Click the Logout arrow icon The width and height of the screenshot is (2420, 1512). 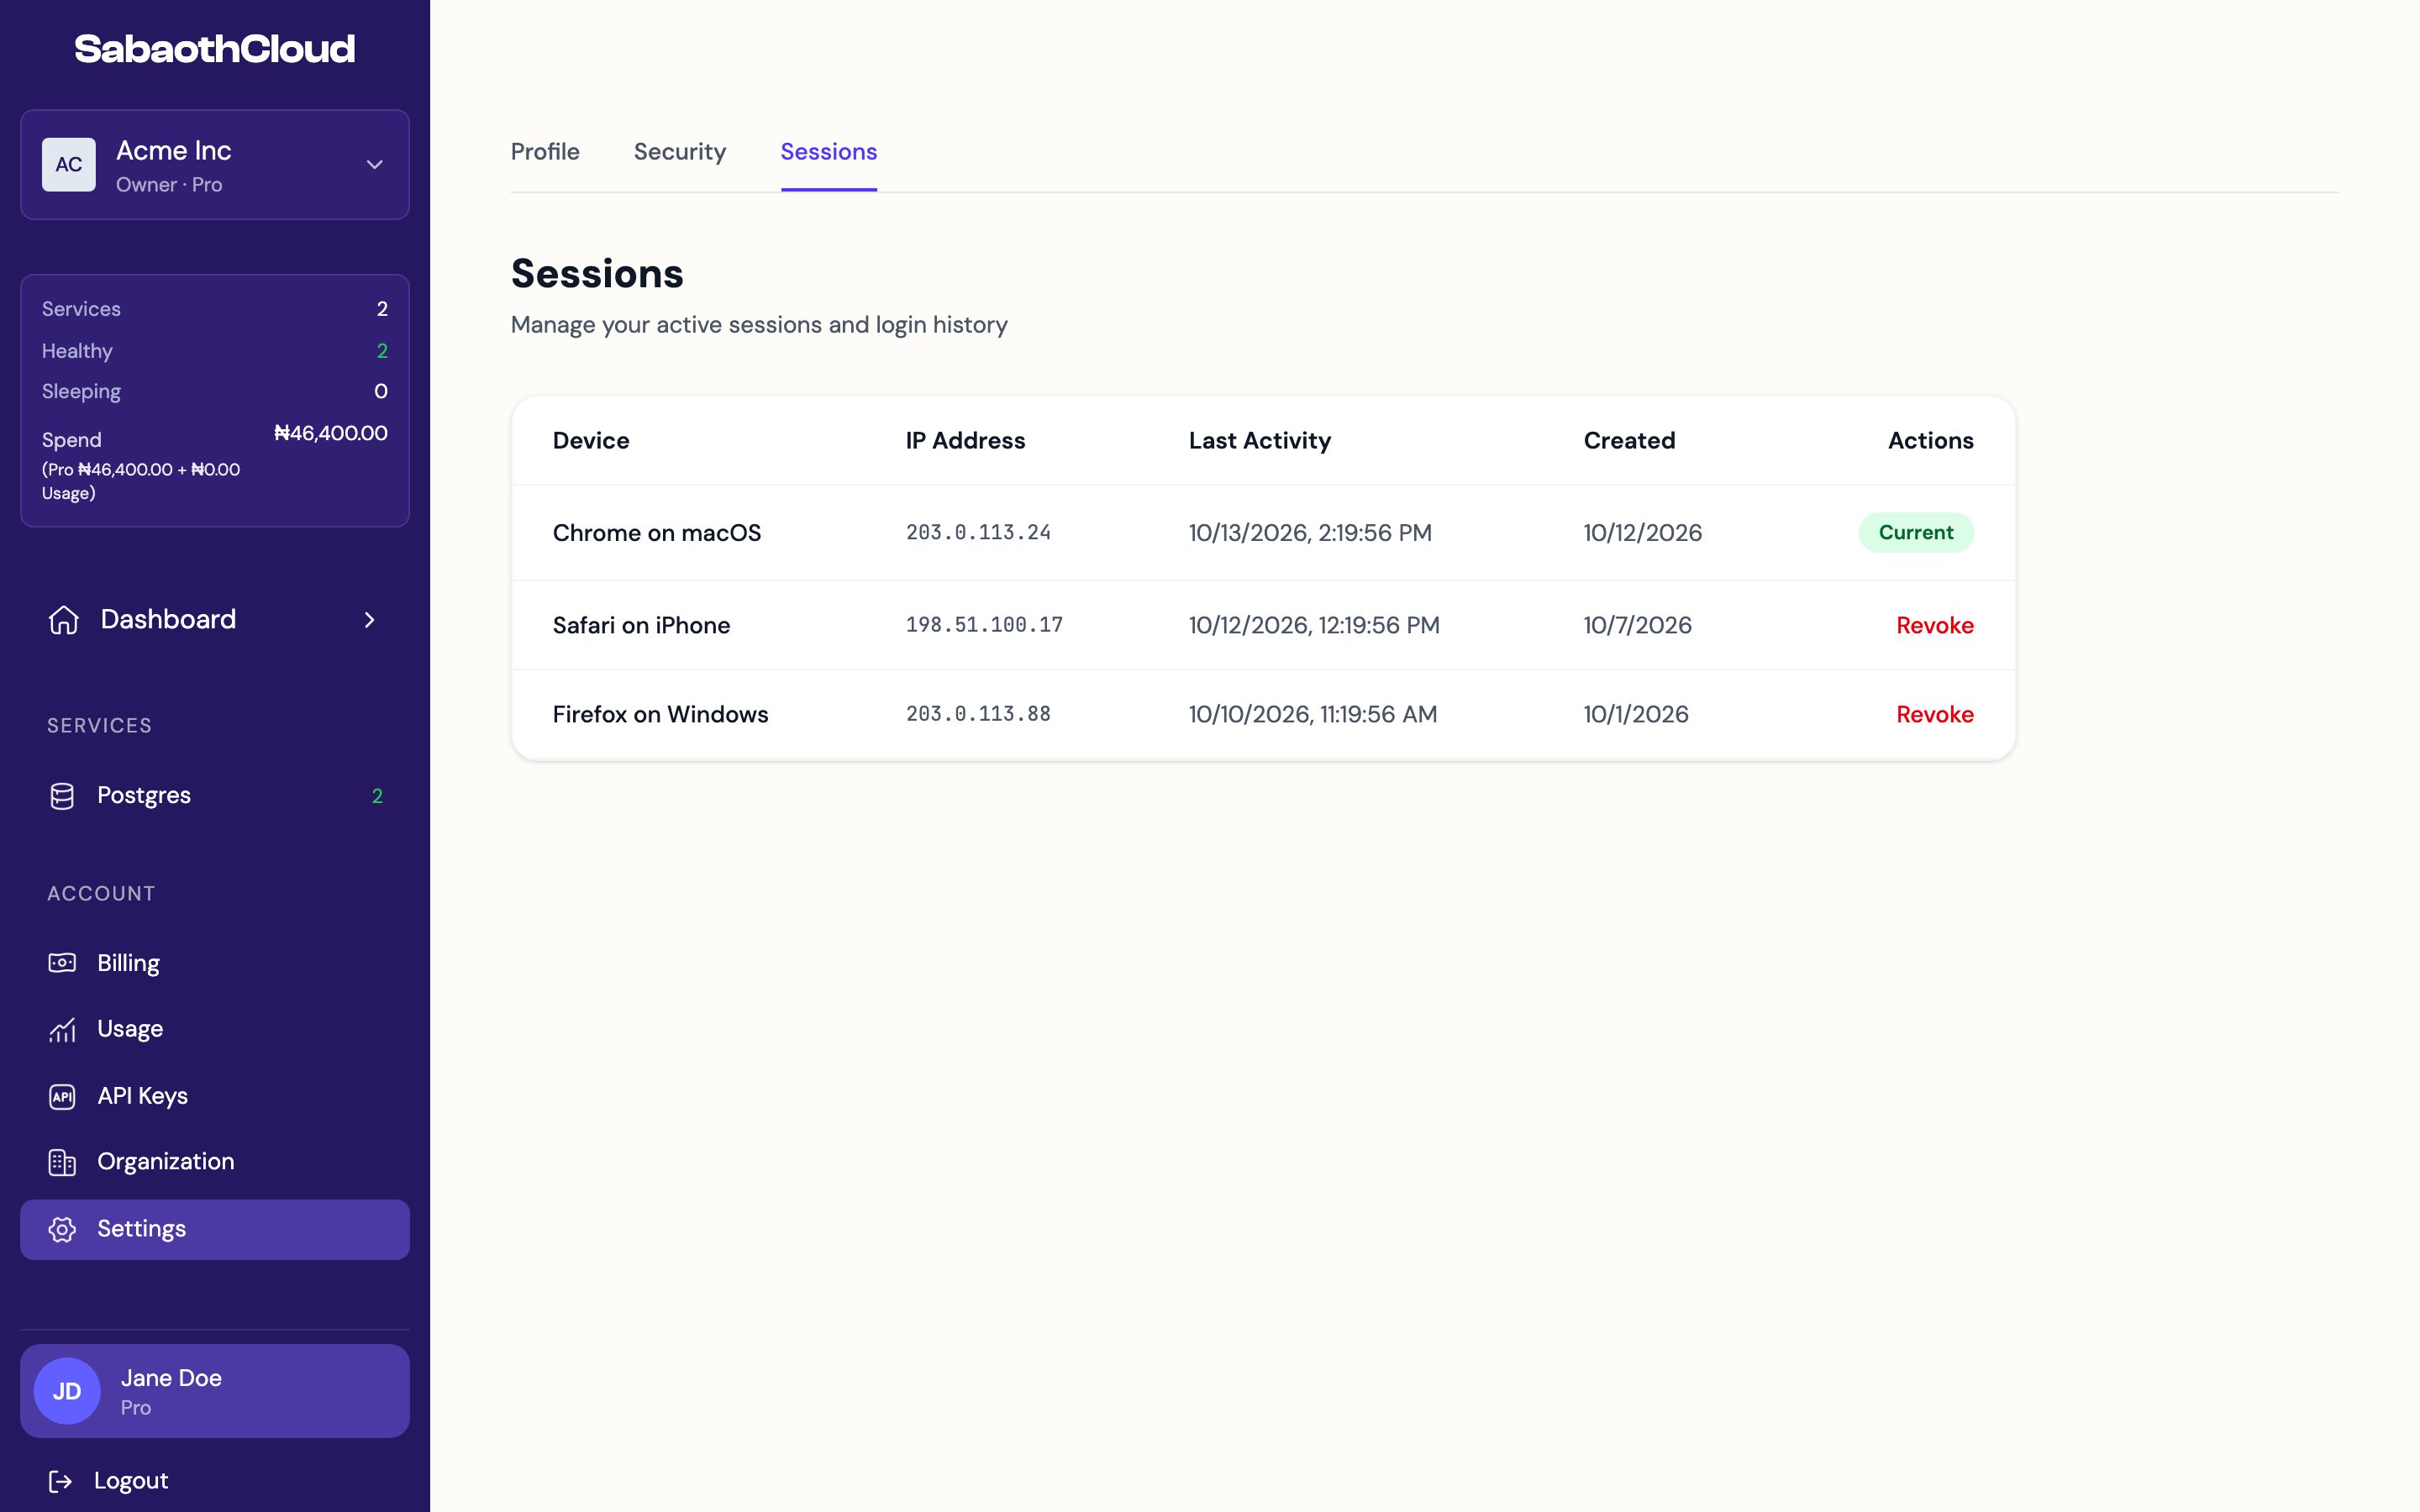[60, 1481]
